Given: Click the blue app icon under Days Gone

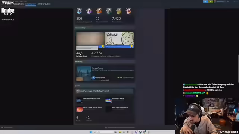Looking at the screenshot, I should (93, 78).
